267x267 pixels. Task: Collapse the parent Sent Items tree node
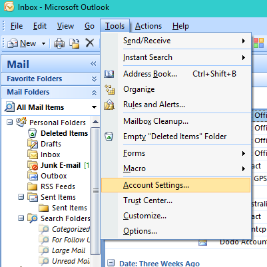pyautogui.click(x=21, y=197)
